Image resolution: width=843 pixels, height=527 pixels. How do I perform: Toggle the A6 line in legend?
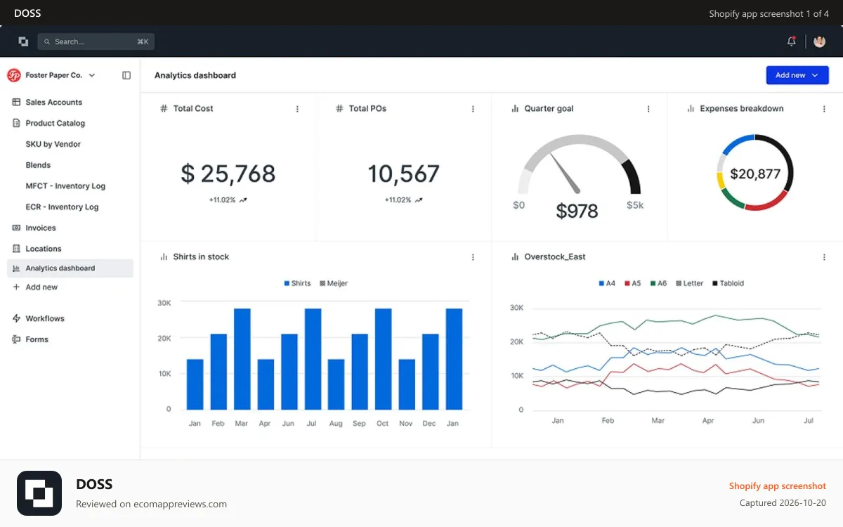(x=659, y=283)
